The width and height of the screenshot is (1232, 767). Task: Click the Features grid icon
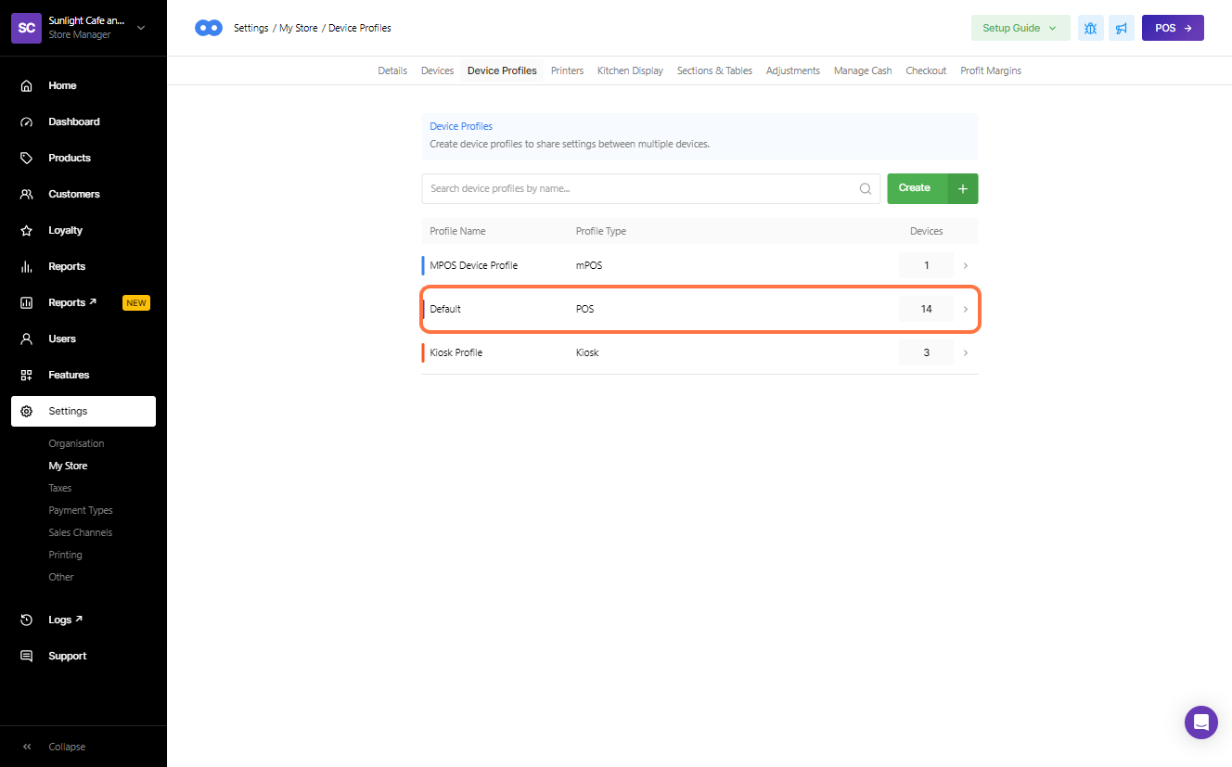point(27,375)
